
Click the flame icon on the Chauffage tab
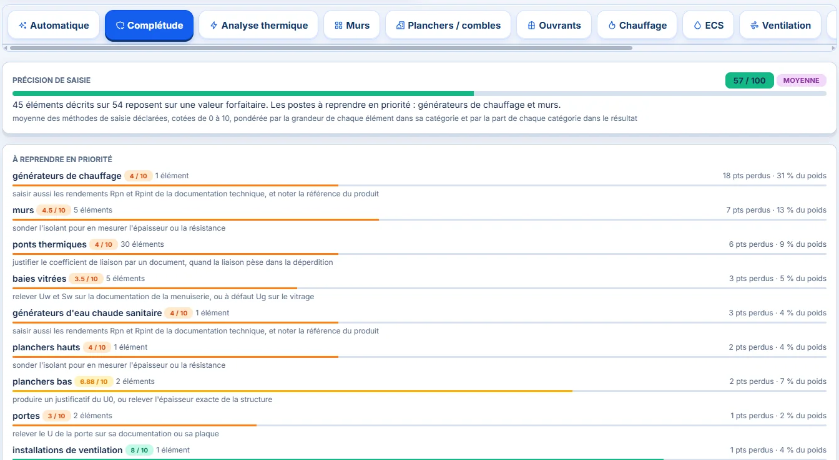612,26
